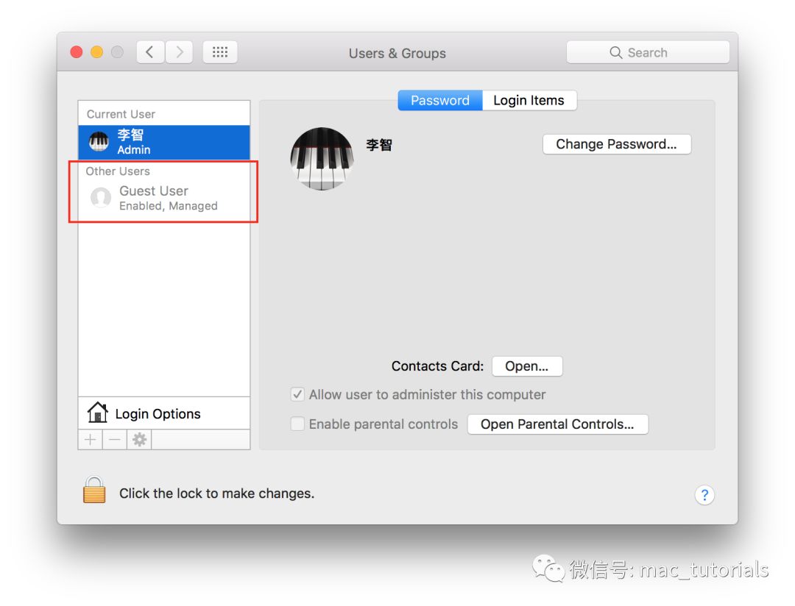Toggle Allow user to administer this computer
Image resolution: width=795 pixels, height=606 pixels.
pyautogui.click(x=297, y=395)
